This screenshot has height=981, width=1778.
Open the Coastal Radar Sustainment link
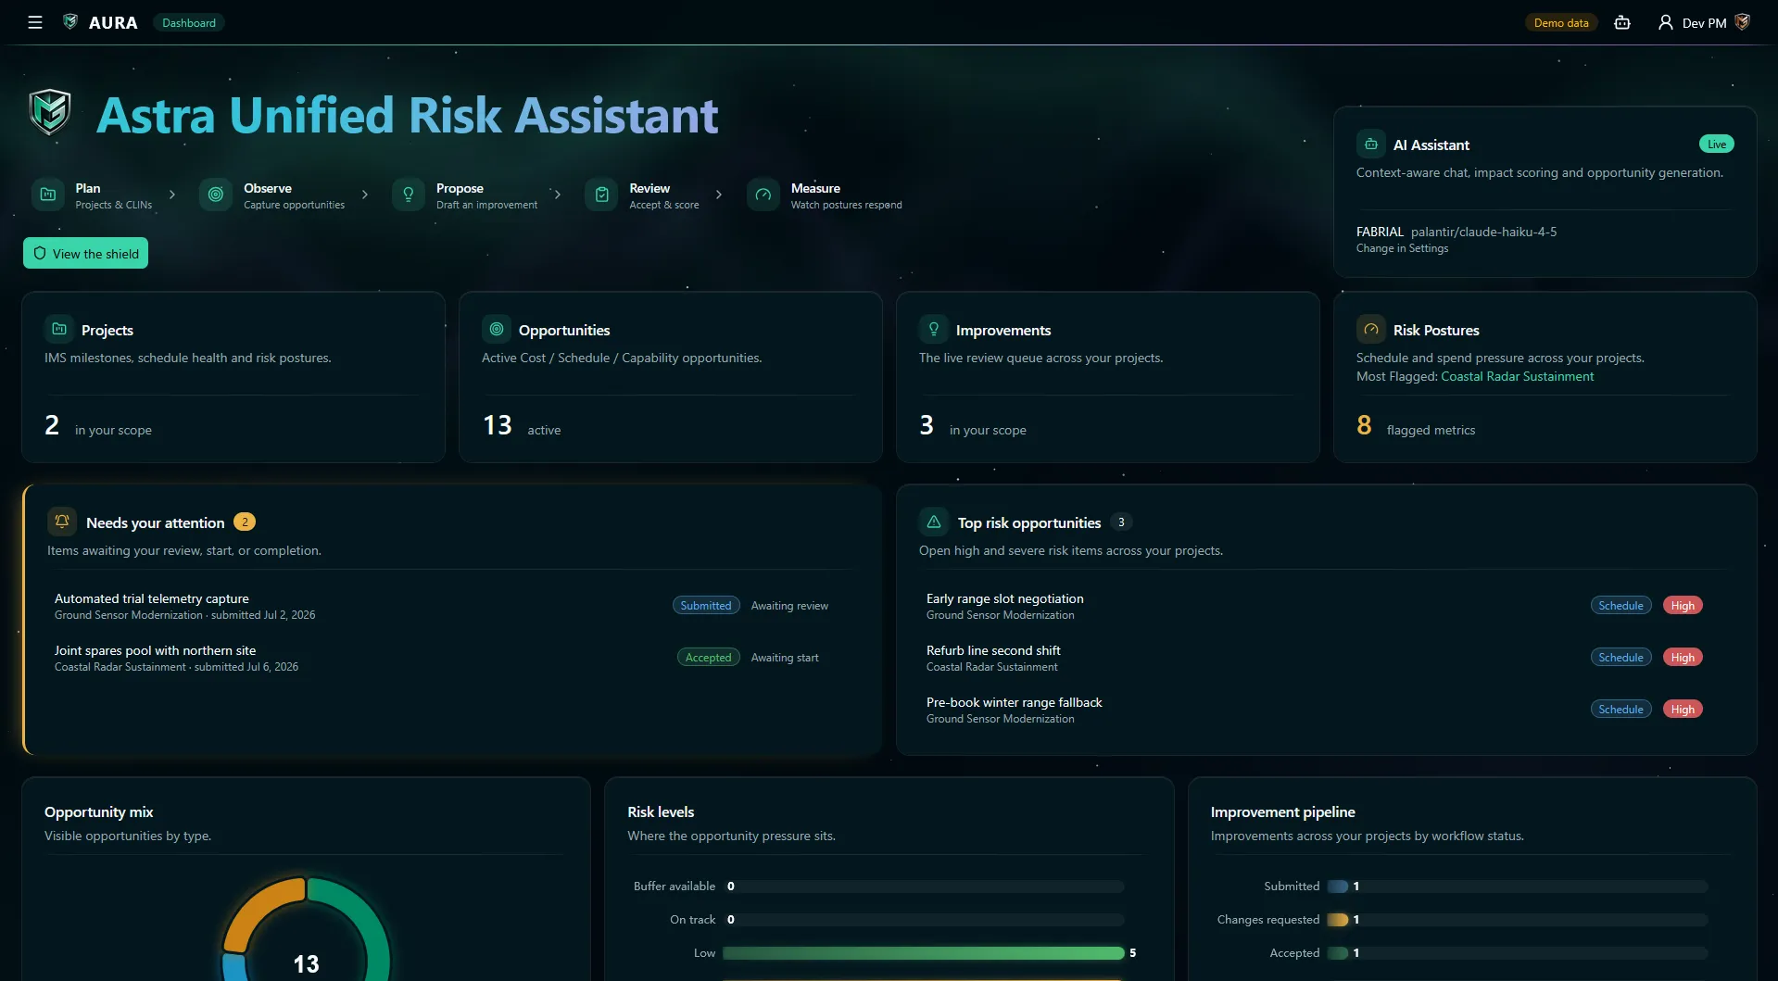(1518, 376)
